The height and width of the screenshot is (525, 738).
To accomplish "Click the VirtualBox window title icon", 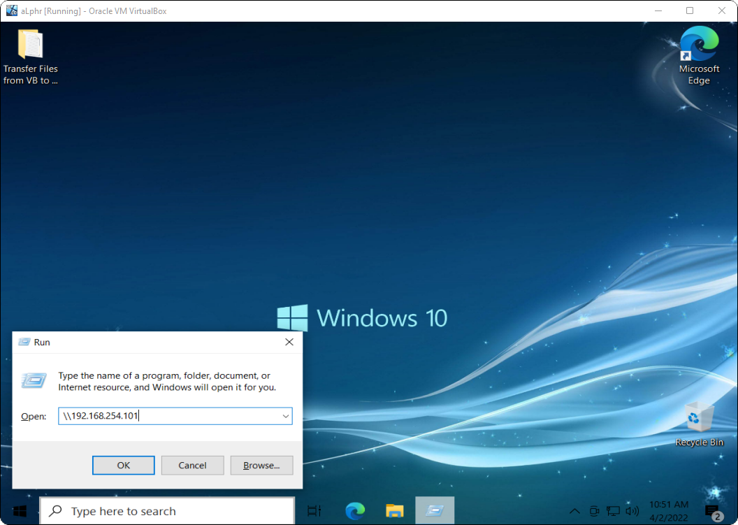I will point(12,10).
